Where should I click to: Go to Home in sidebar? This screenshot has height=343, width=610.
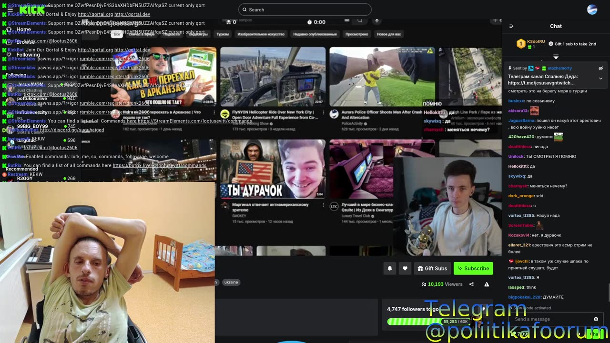(23, 29)
